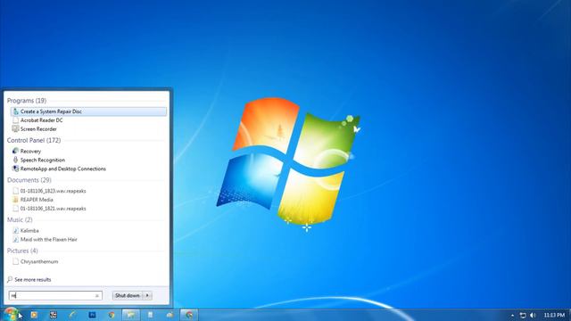Click the Shut down button
Image resolution: width=571 pixels, height=321 pixels.
pos(128,295)
